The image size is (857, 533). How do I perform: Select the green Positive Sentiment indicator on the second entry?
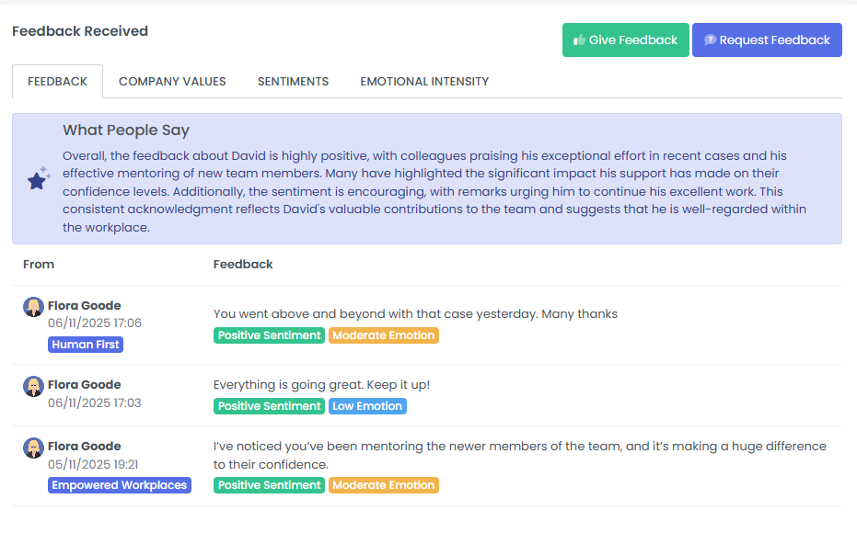pyautogui.click(x=269, y=405)
